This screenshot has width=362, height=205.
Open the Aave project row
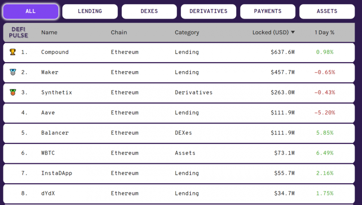pyautogui.click(x=48, y=113)
